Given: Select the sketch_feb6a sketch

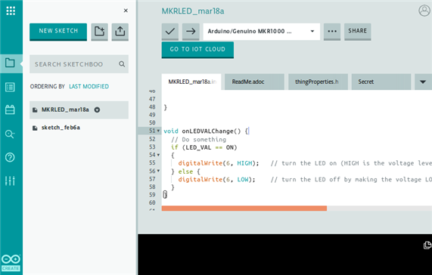Looking at the screenshot, I should [79, 128].
